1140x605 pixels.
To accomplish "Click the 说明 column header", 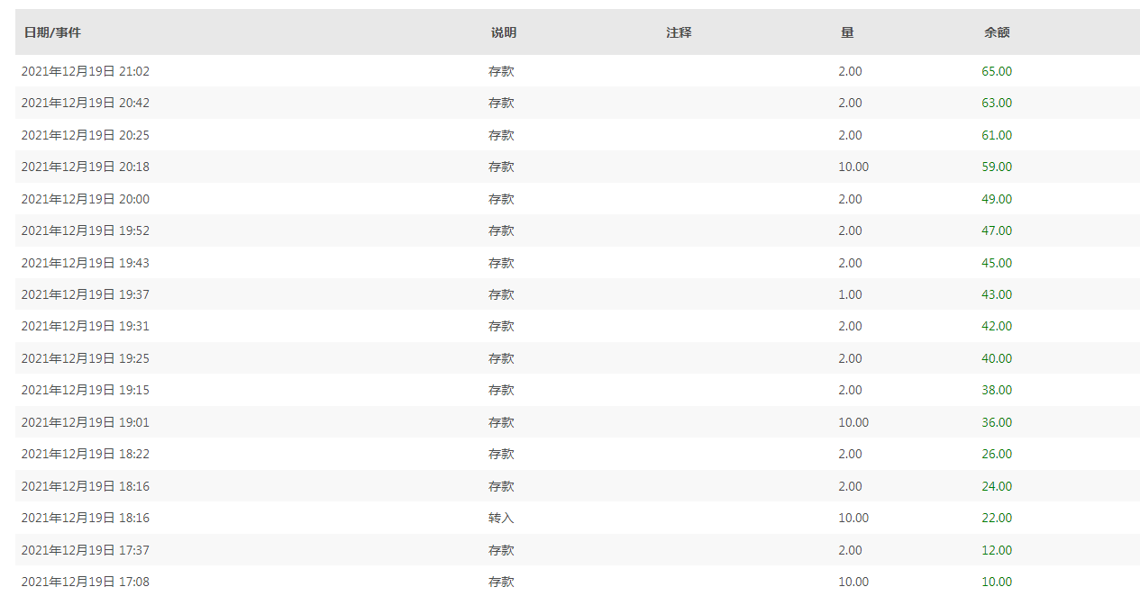I will pos(504,32).
